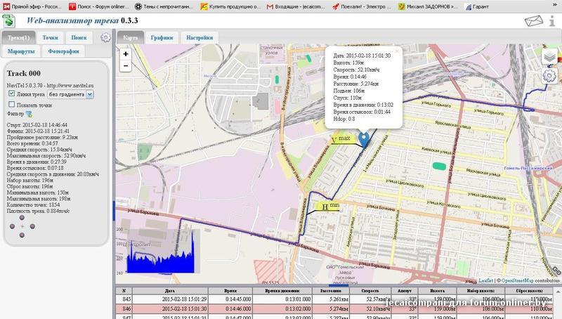
Task: Close the track point info popup
Action: [396, 51]
